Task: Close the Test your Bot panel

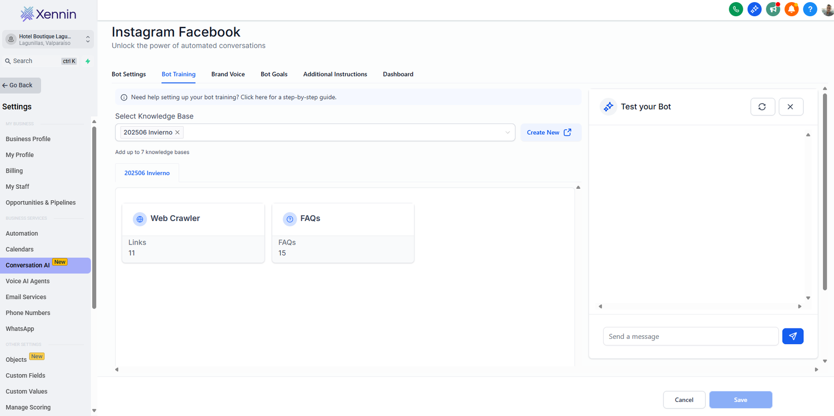Action: pos(790,107)
